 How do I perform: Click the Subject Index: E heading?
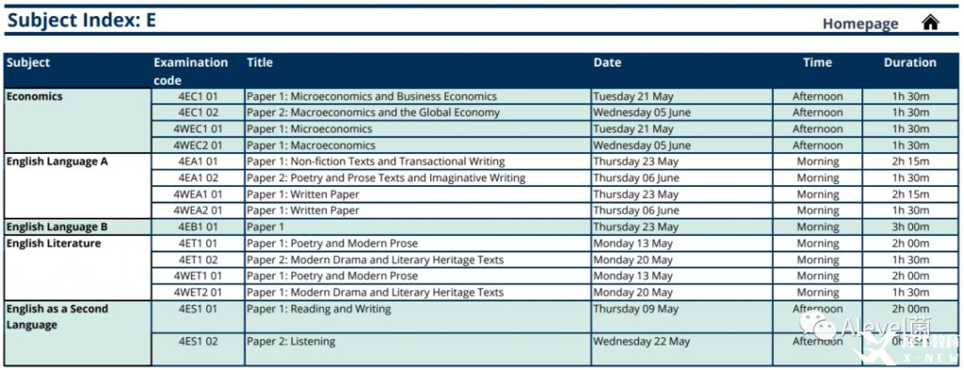click(81, 21)
